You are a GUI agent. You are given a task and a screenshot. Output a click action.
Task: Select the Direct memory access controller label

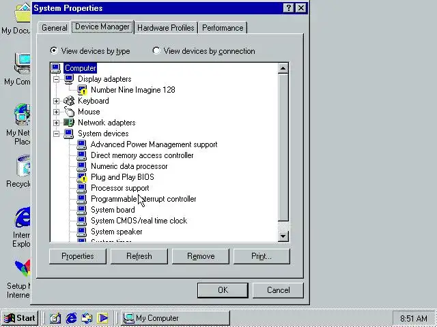pyautogui.click(x=142, y=155)
